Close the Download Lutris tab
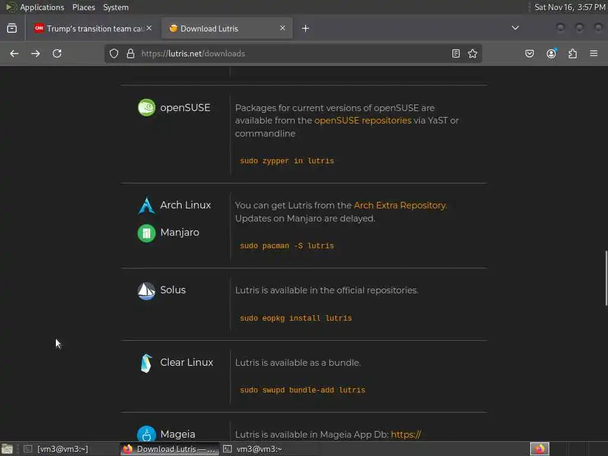608x456 pixels. click(282, 28)
